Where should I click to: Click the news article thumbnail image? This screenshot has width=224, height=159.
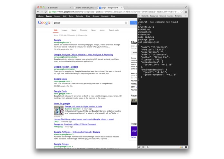tap(59, 110)
